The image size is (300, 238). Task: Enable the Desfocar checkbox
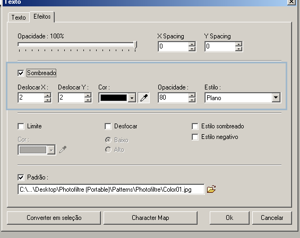(108, 126)
